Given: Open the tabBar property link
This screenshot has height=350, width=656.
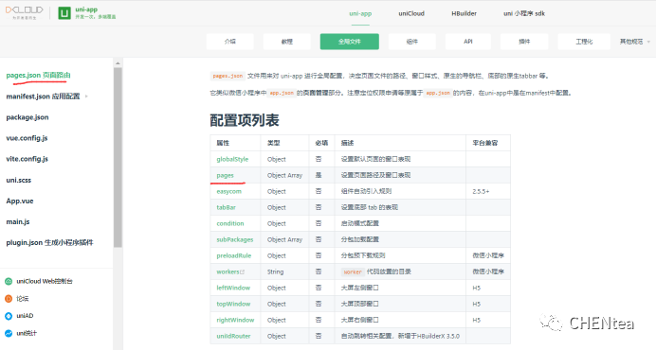Looking at the screenshot, I should point(226,207).
